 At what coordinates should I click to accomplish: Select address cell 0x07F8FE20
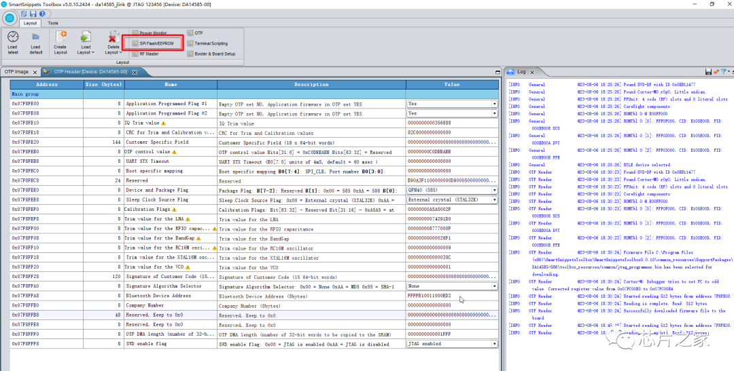click(x=47, y=142)
